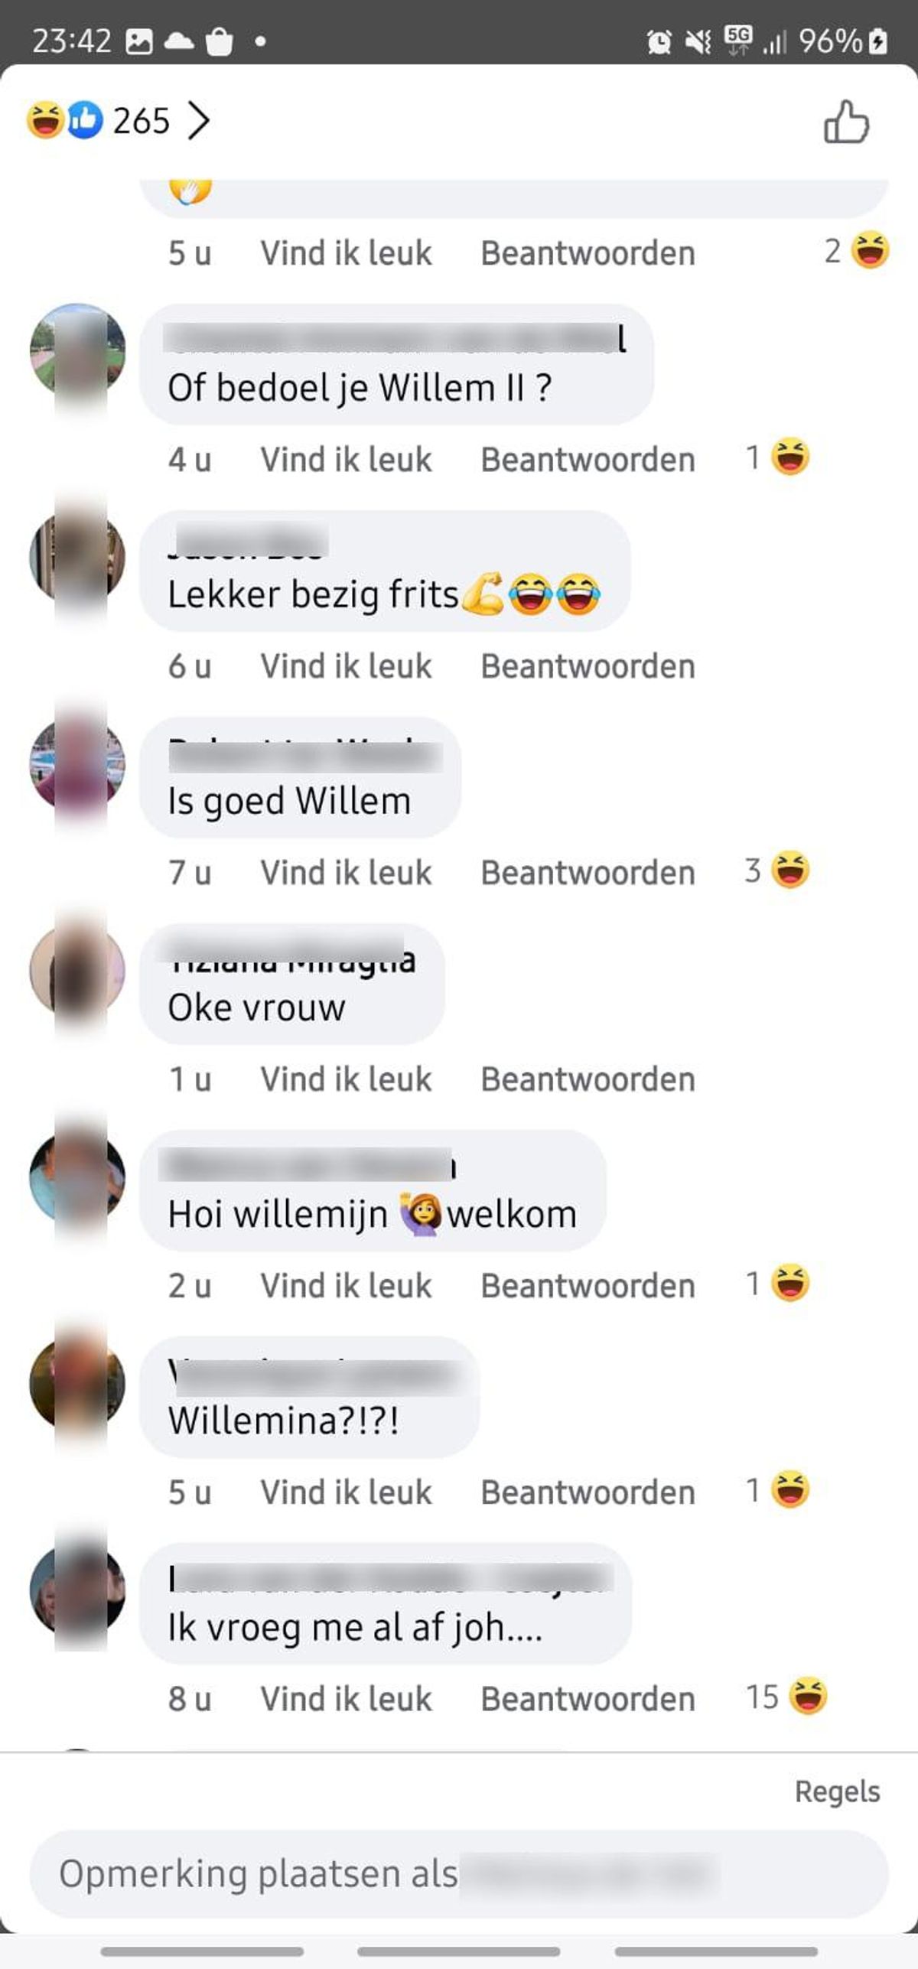The height and width of the screenshot is (1969, 918).
Task: Open laughing reaction on 'Of bedoel je Willem II' comment
Action: coord(777,458)
